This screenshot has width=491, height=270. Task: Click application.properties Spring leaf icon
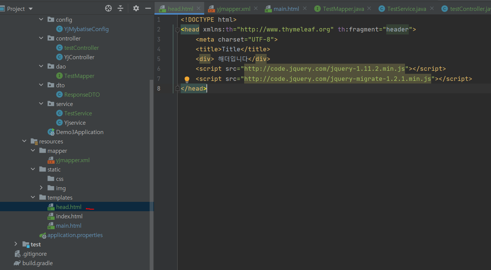(x=43, y=235)
